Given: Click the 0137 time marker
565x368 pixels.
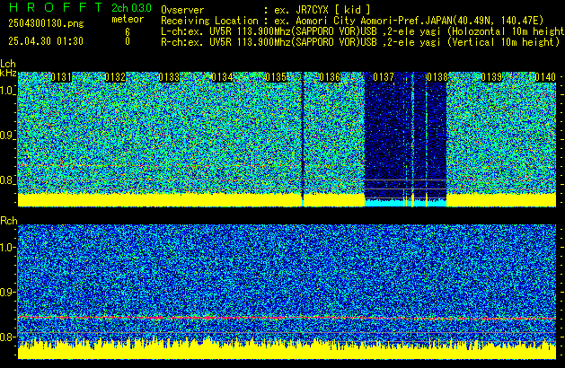Looking at the screenshot, I should pyautogui.click(x=384, y=77).
